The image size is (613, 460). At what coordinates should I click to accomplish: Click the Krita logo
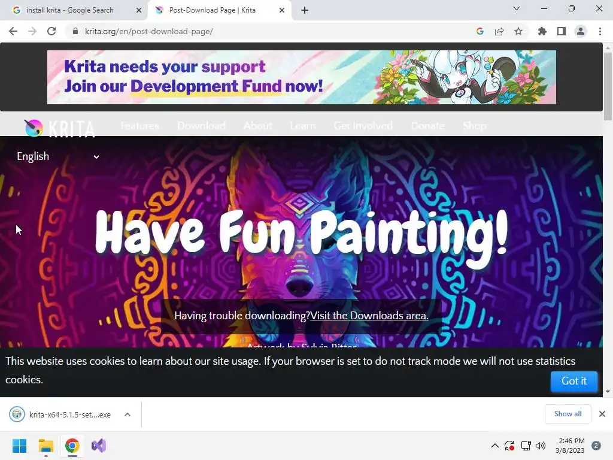pyautogui.click(x=59, y=128)
